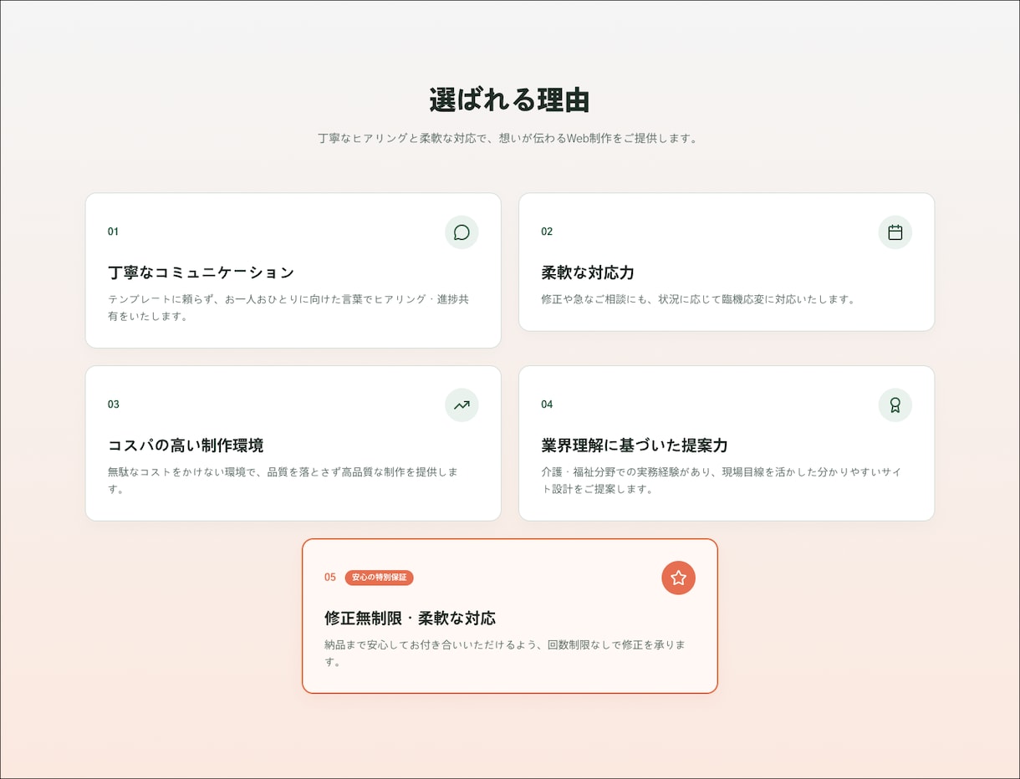Select the 選ばれる理由 heading
The width and height of the screenshot is (1020, 779).
click(510, 100)
